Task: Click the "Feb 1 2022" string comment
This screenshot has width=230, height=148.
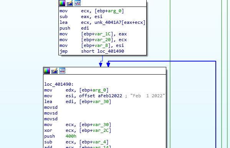Action: (x=147, y=96)
